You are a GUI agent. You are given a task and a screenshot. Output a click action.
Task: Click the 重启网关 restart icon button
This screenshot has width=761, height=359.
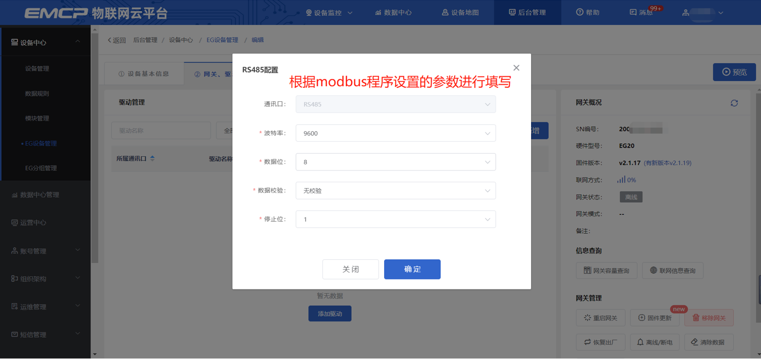(601, 318)
